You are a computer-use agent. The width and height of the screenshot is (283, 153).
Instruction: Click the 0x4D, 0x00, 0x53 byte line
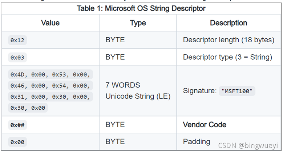point(50,75)
